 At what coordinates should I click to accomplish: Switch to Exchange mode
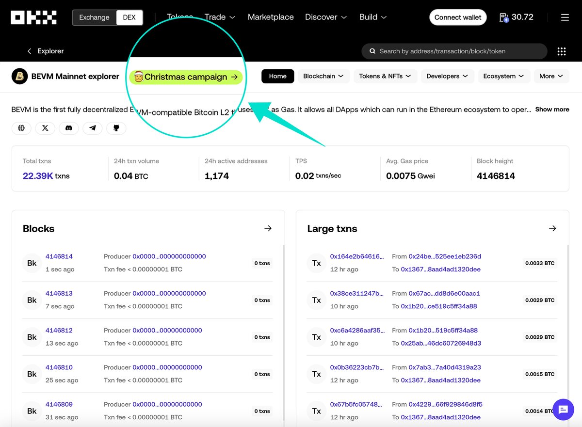point(94,17)
